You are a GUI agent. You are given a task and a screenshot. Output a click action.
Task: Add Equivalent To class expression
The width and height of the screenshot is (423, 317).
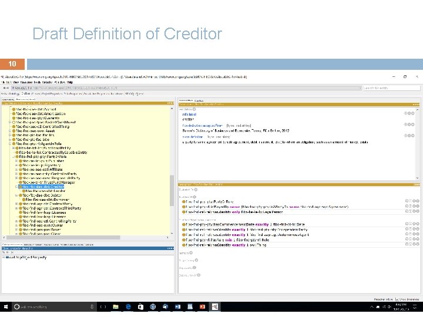(196, 190)
